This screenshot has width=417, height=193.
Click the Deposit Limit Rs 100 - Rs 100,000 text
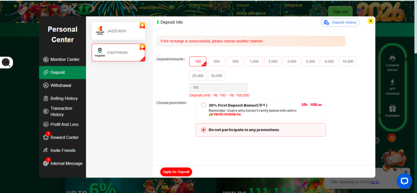pyautogui.click(x=219, y=95)
